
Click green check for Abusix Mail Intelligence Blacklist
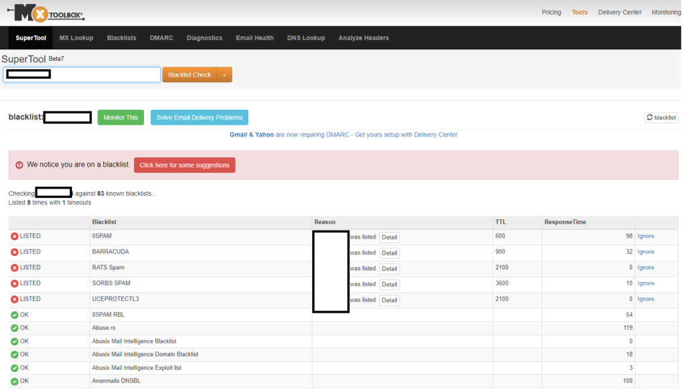pos(15,341)
